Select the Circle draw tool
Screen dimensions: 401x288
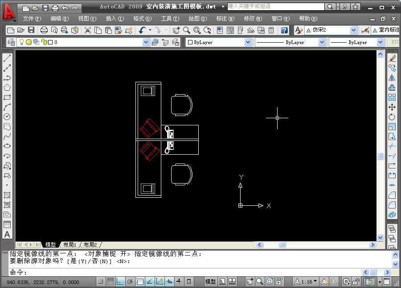[x=7, y=116]
